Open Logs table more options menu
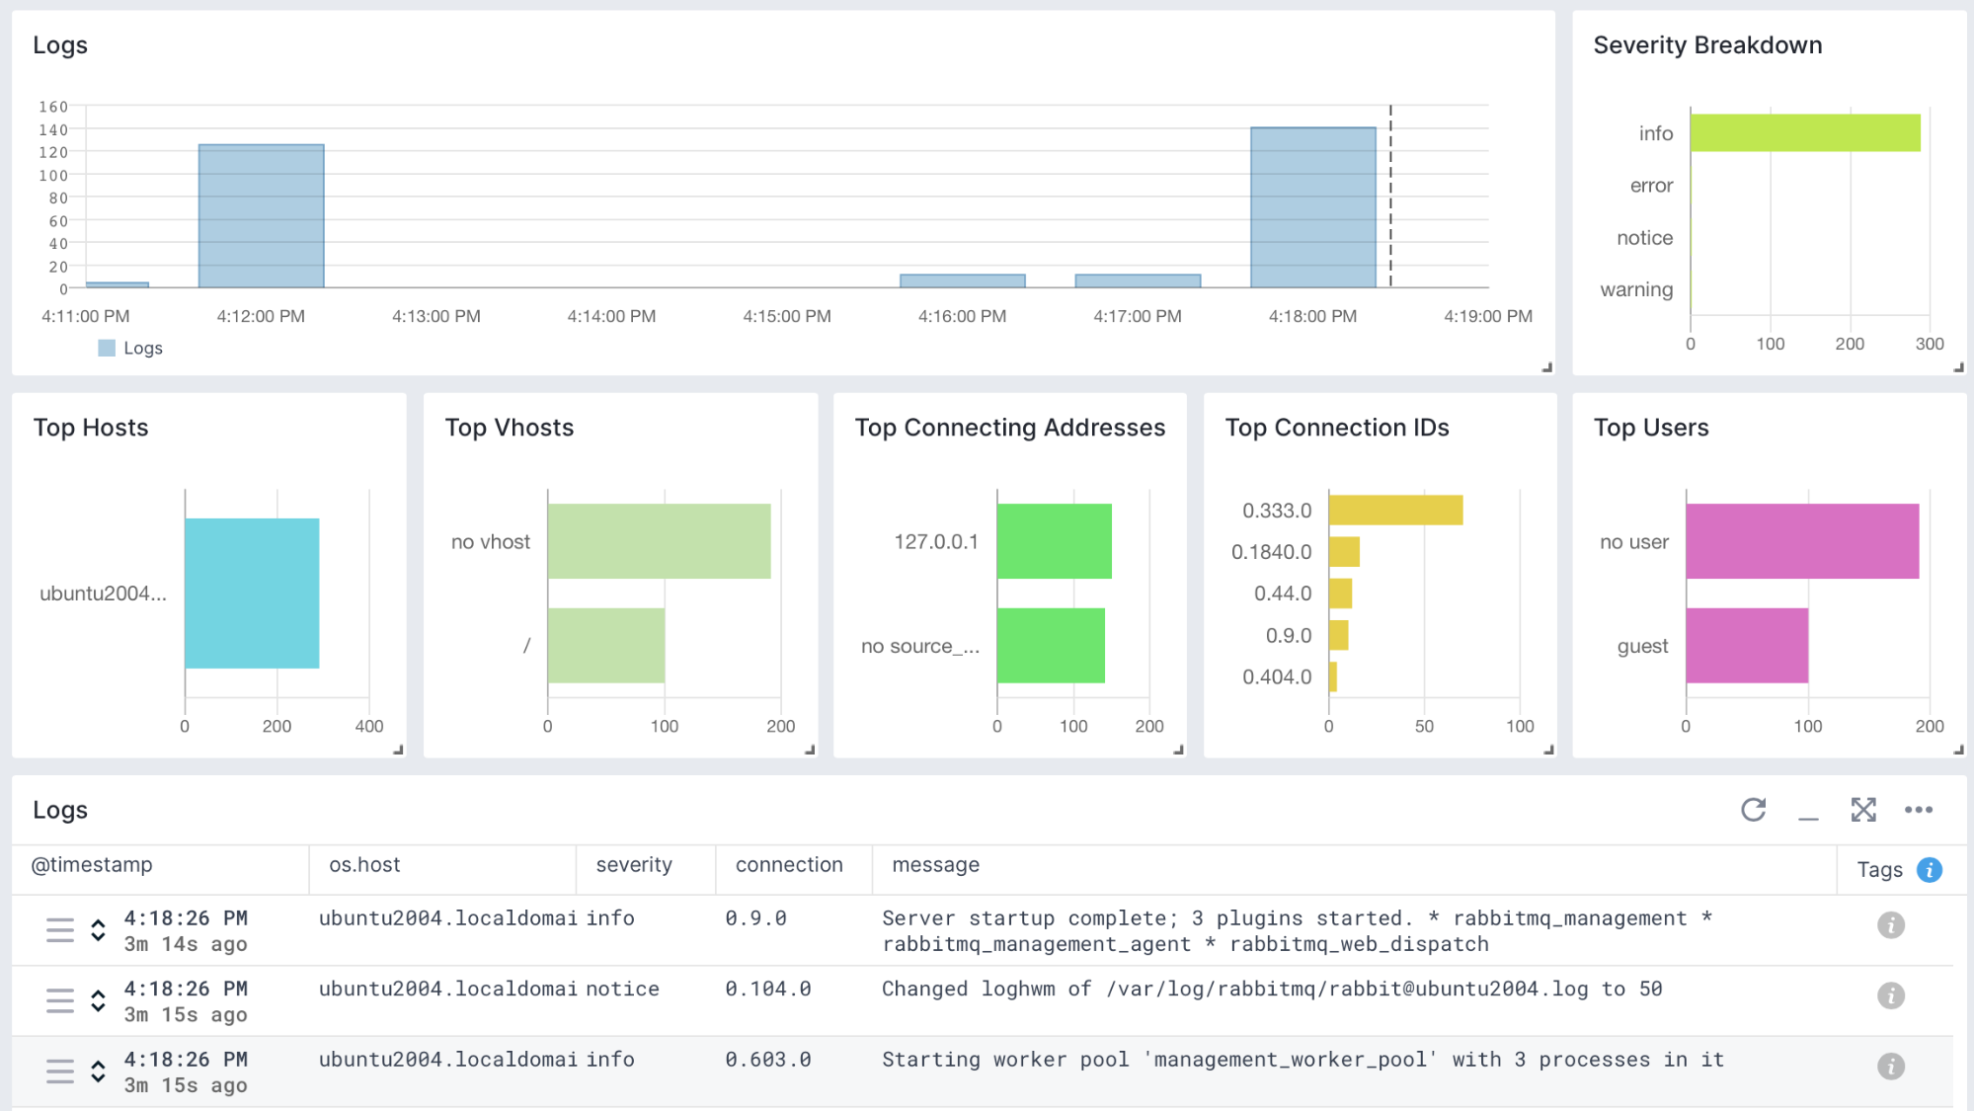 click(1919, 810)
